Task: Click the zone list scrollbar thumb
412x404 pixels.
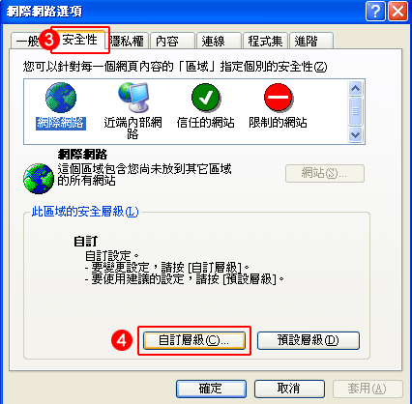Action: (355, 111)
